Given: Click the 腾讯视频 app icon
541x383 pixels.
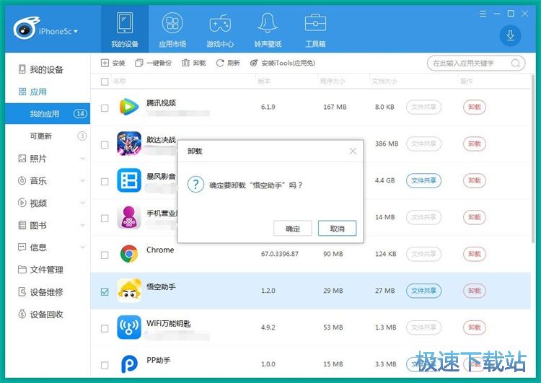Looking at the screenshot, I should (129, 107).
